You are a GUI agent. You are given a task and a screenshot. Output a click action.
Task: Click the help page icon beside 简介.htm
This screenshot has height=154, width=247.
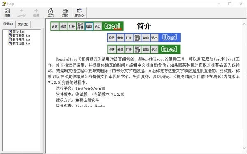[10, 32]
